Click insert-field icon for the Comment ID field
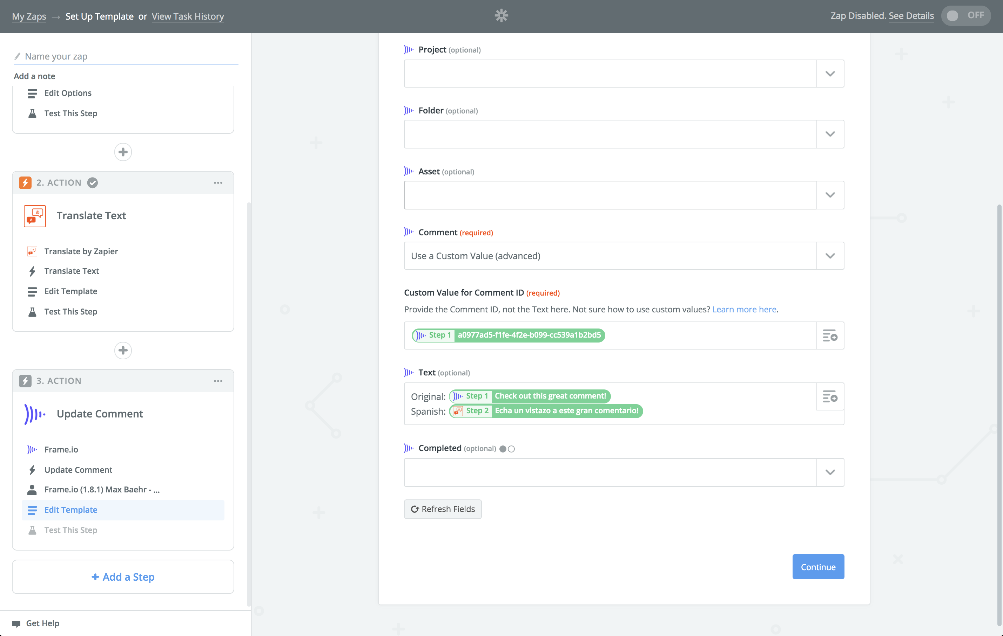Viewport: 1003px width, 636px height. (x=830, y=335)
